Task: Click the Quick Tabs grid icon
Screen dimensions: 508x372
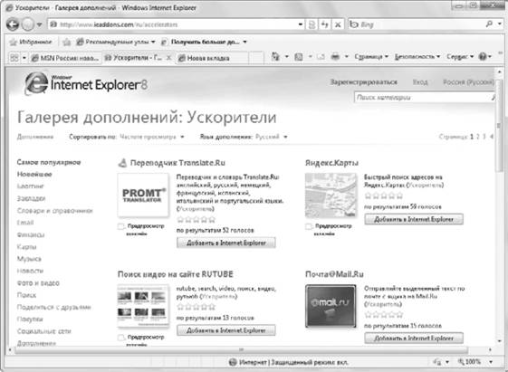Action: pyautogui.click(x=14, y=58)
